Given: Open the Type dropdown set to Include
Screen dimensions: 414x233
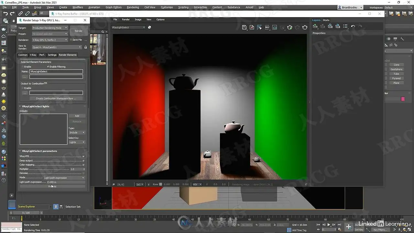Looking at the screenshot, I should pyautogui.click(x=77, y=132).
